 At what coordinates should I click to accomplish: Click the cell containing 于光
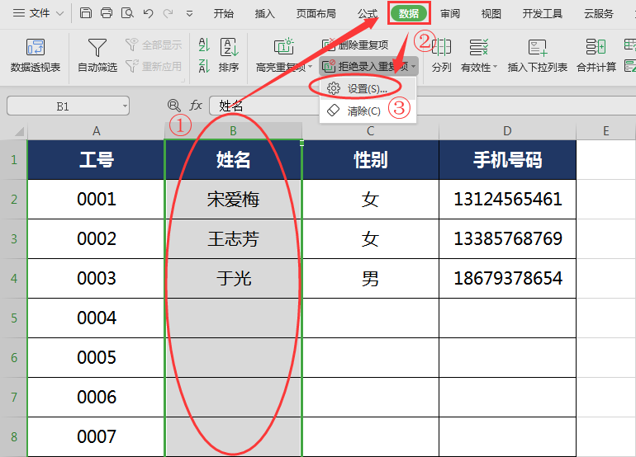tap(233, 278)
